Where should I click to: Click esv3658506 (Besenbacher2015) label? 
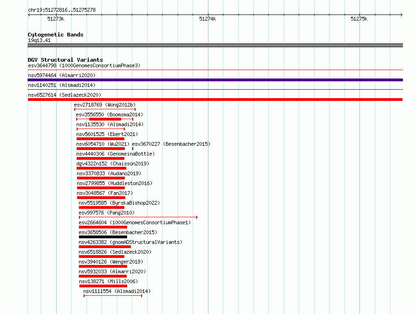pyautogui.click(x=118, y=232)
